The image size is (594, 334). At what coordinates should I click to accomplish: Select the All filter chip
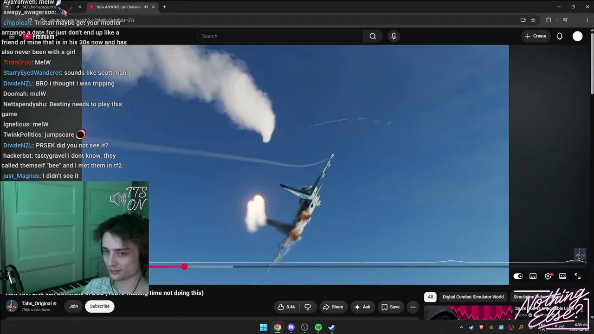[x=430, y=297]
